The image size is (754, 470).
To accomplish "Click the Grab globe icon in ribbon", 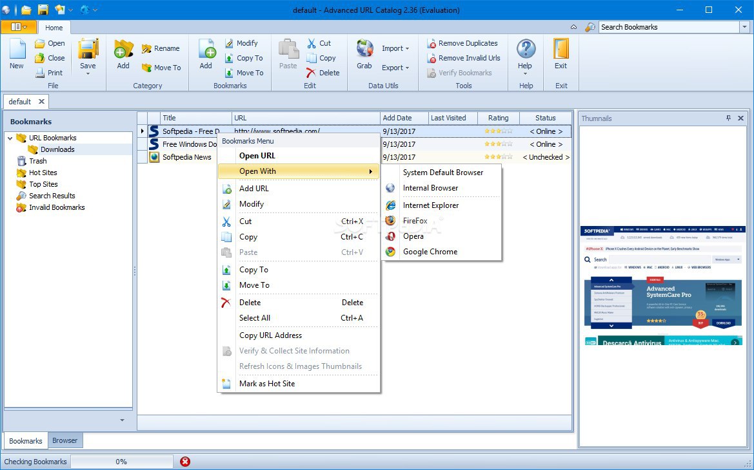I will tap(364, 49).
